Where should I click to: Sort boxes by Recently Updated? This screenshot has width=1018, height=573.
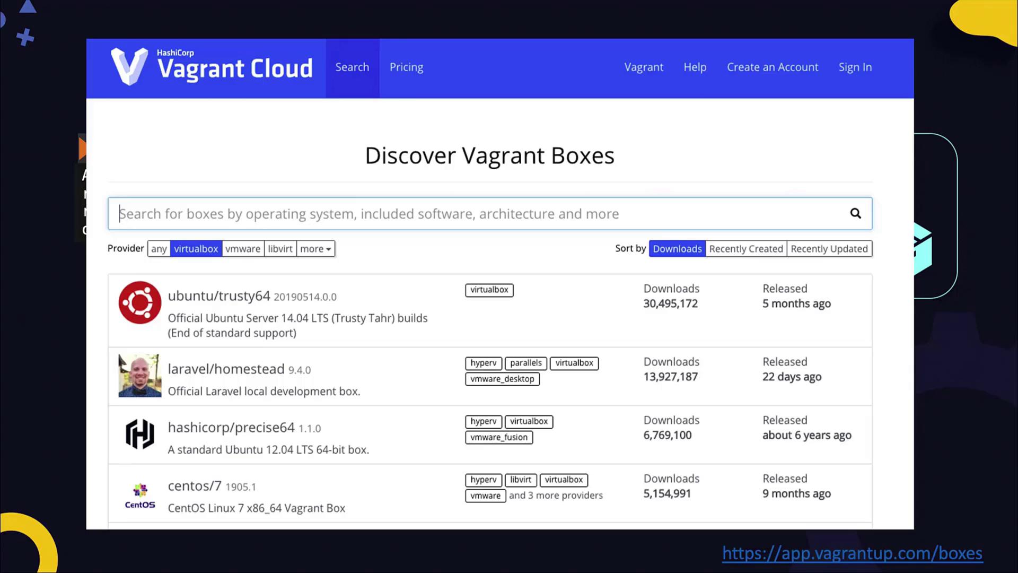pyautogui.click(x=829, y=249)
